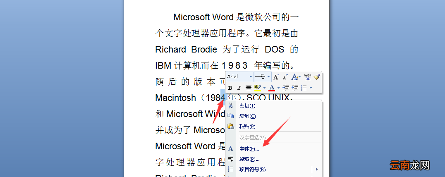The image size is (445, 177).
Task: Click the copy pages icon
Action: 230,116
